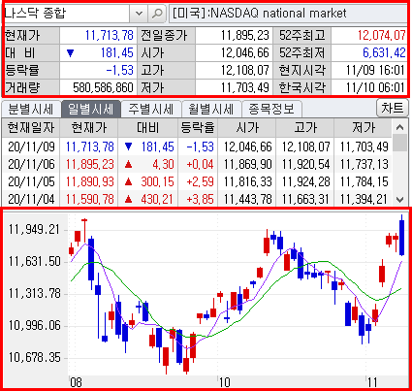Screen dimensions: 412x391
Task: Click the table scrollbar down arrow
Action: coord(400,199)
